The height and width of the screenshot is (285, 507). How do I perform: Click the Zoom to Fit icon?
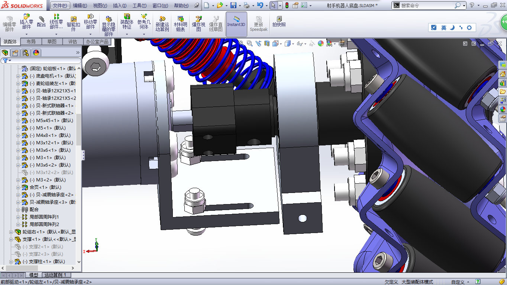pyautogui.click(x=240, y=43)
